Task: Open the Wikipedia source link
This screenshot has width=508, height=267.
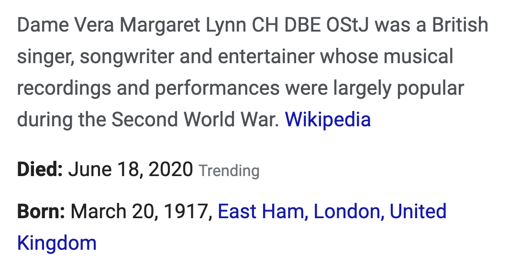Action: tap(328, 119)
